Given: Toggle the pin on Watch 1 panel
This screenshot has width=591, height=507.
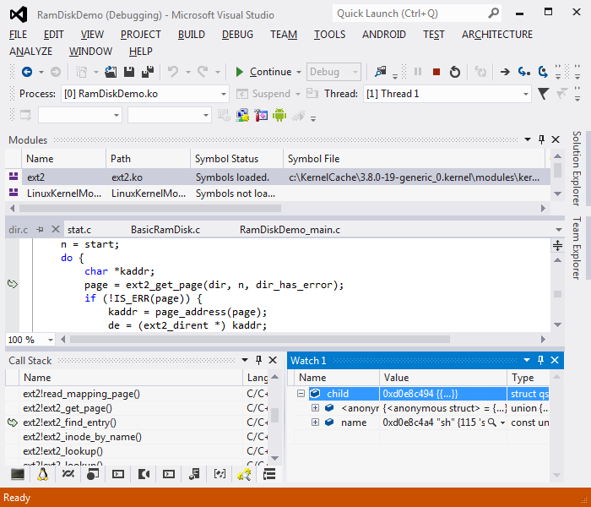Looking at the screenshot, I should pos(540,360).
